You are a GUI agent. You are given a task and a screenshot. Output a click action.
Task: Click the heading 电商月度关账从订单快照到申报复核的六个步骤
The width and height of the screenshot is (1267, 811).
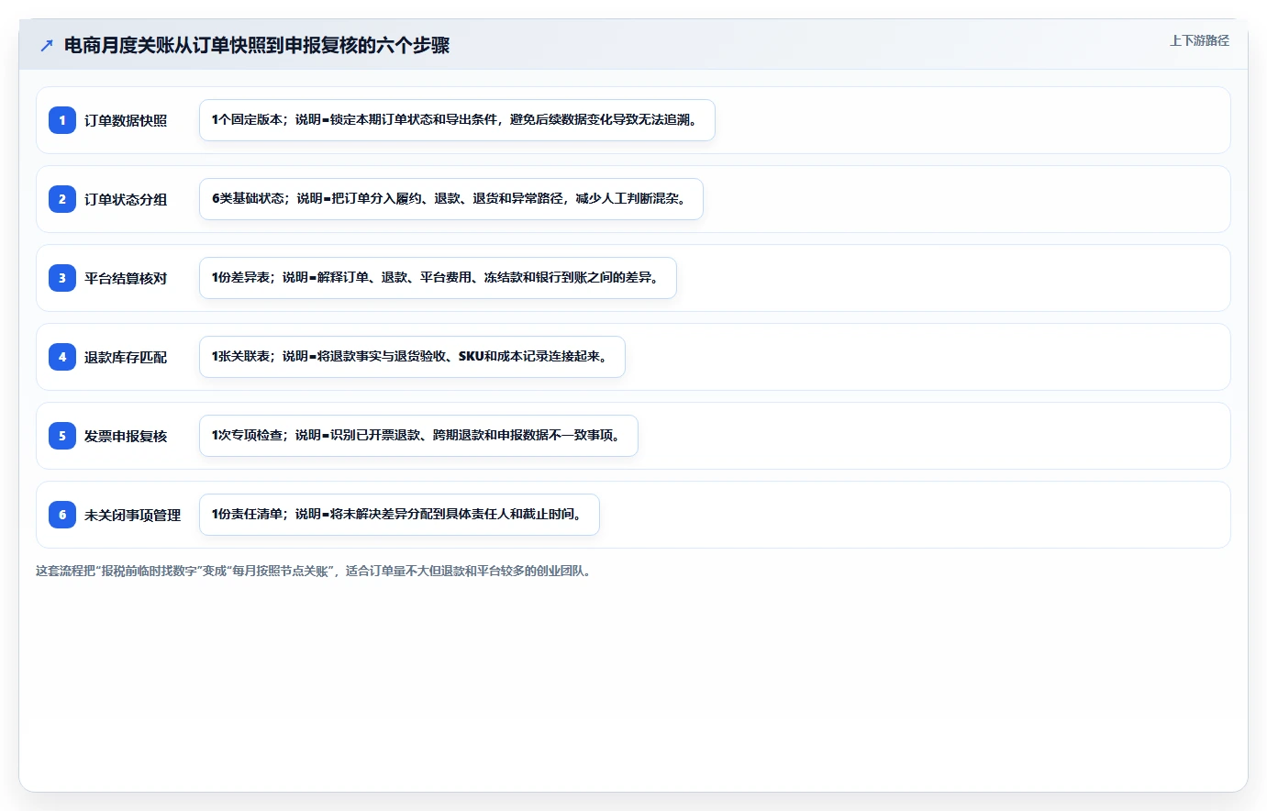click(257, 45)
